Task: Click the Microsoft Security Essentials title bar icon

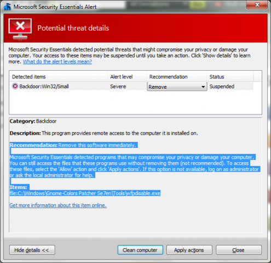Action: (x=7, y=7)
